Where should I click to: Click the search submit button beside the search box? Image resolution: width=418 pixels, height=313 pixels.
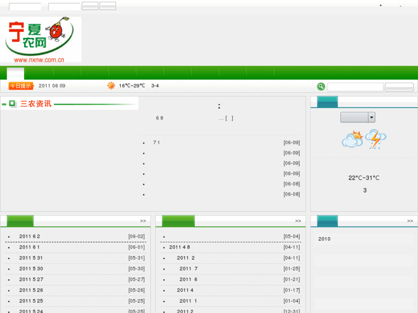coord(399,87)
